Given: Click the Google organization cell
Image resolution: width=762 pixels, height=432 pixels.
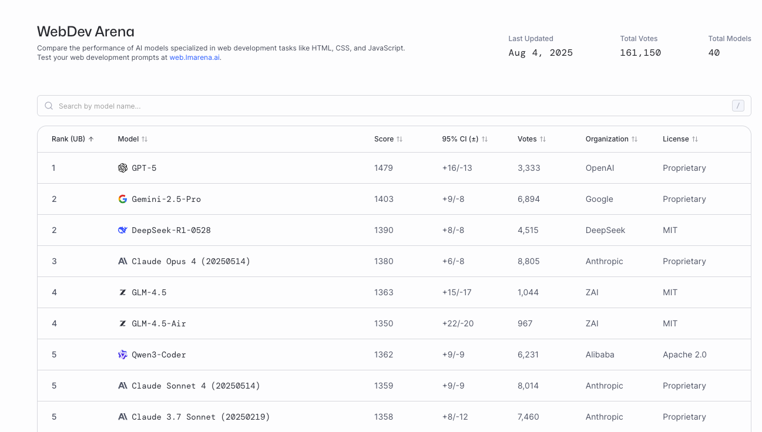Looking at the screenshot, I should 599,199.
